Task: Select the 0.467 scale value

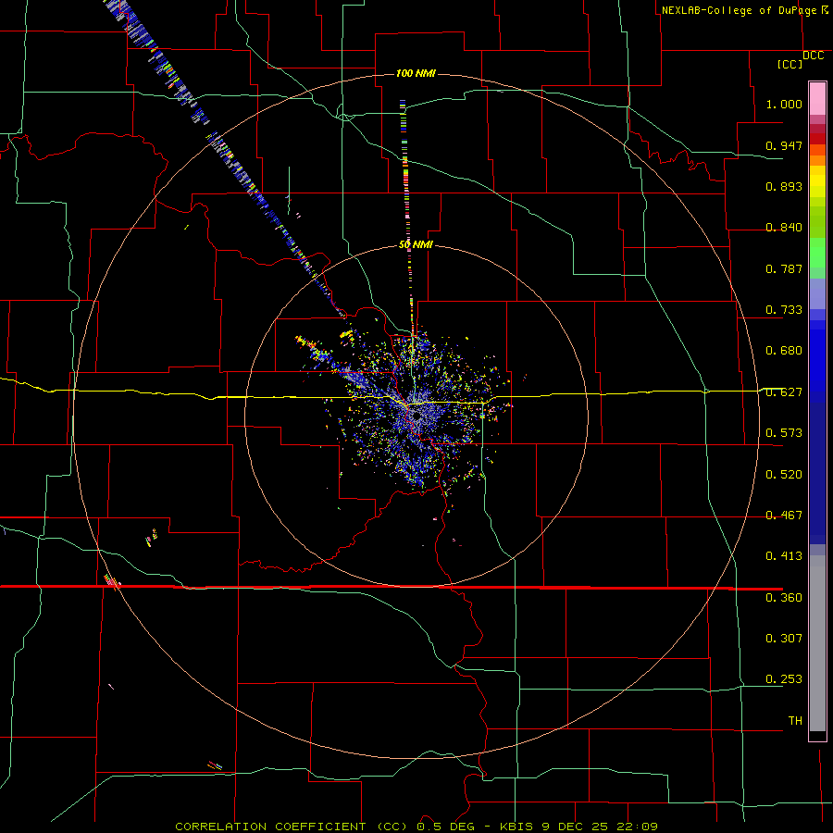Action: tap(784, 516)
